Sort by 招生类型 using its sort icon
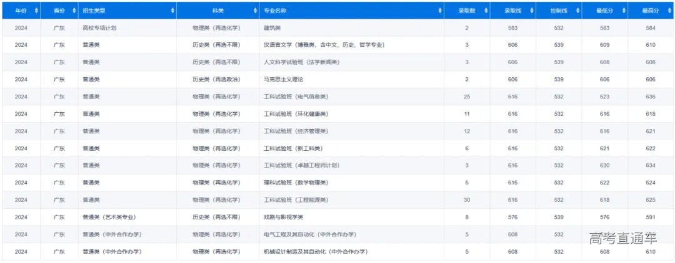This screenshot has height=263, width=675. coord(172,11)
